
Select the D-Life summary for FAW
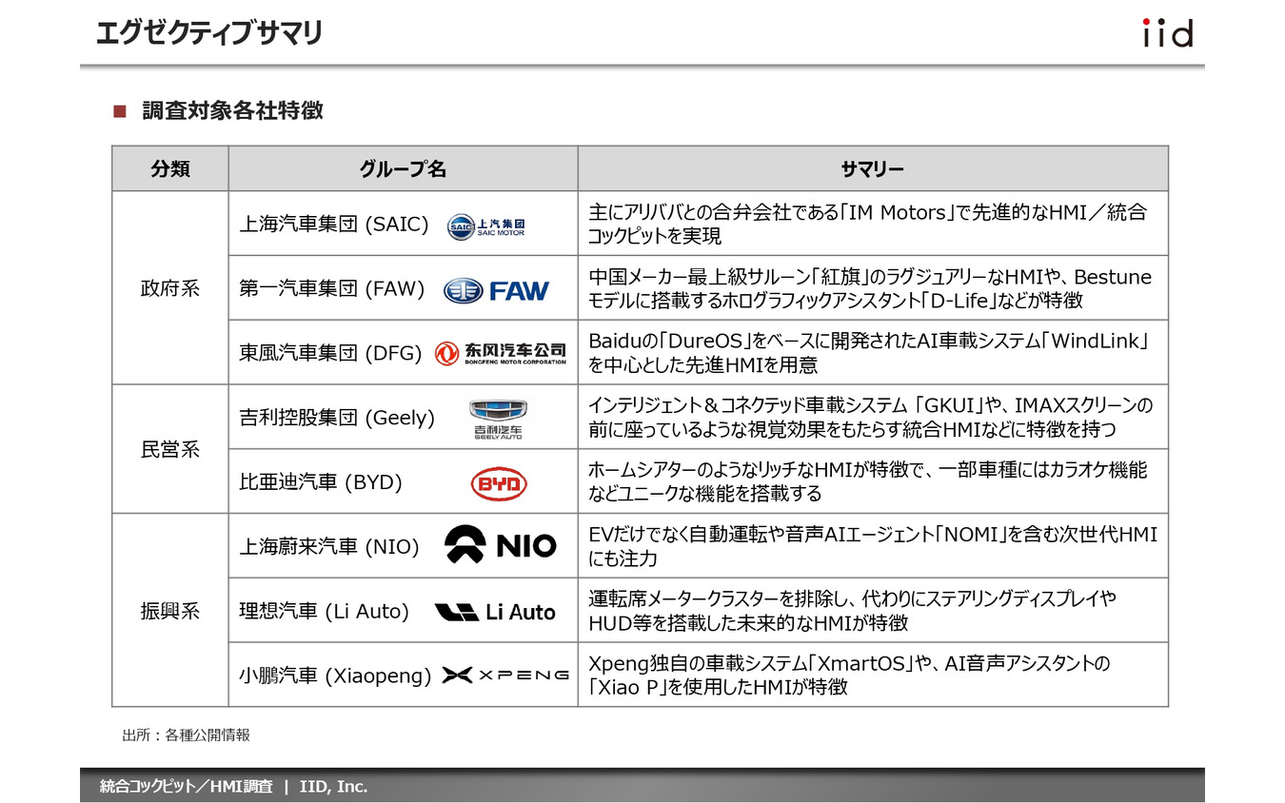(870, 288)
